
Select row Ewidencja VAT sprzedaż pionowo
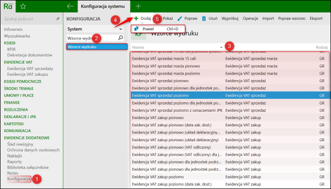point(230,81)
